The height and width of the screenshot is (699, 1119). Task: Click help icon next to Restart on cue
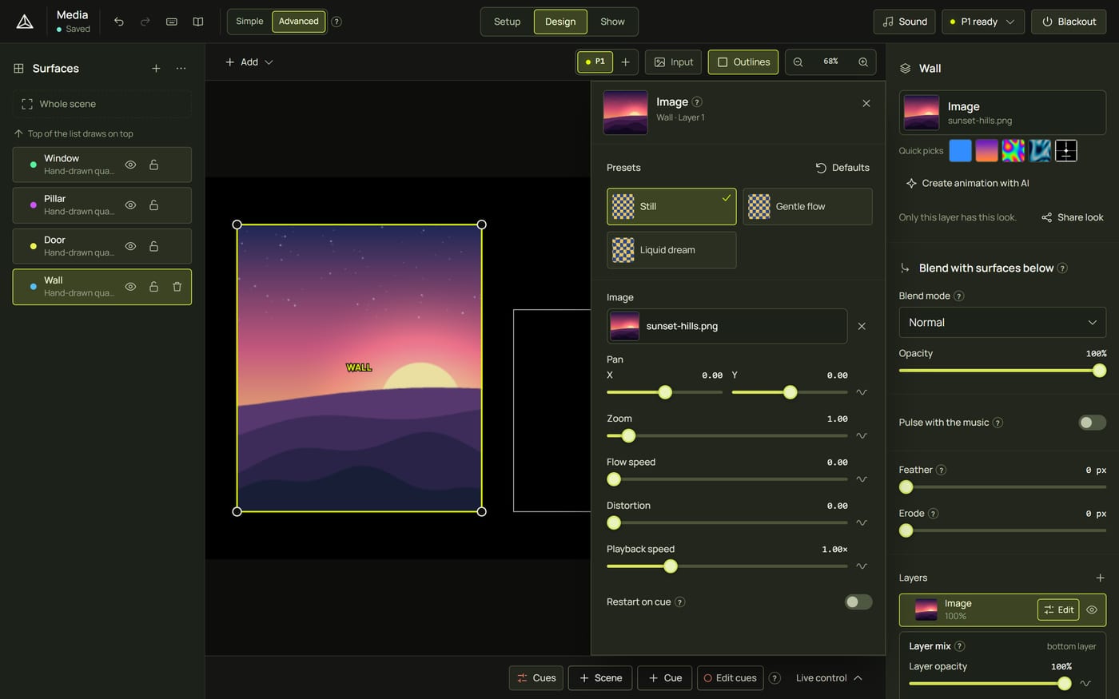tap(680, 602)
